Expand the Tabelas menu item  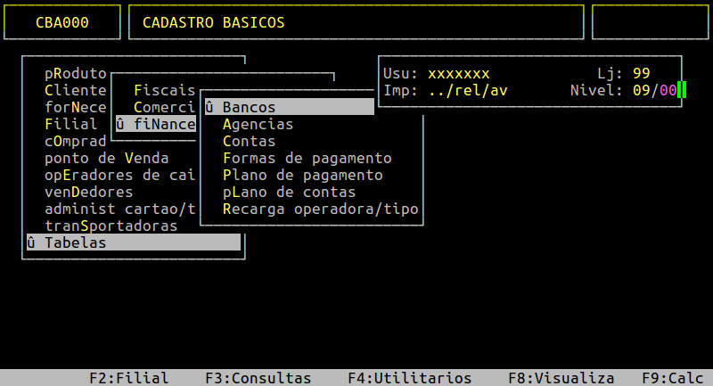pos(133,242)
